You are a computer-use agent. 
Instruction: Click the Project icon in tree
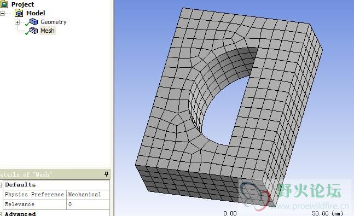(4, 4)
